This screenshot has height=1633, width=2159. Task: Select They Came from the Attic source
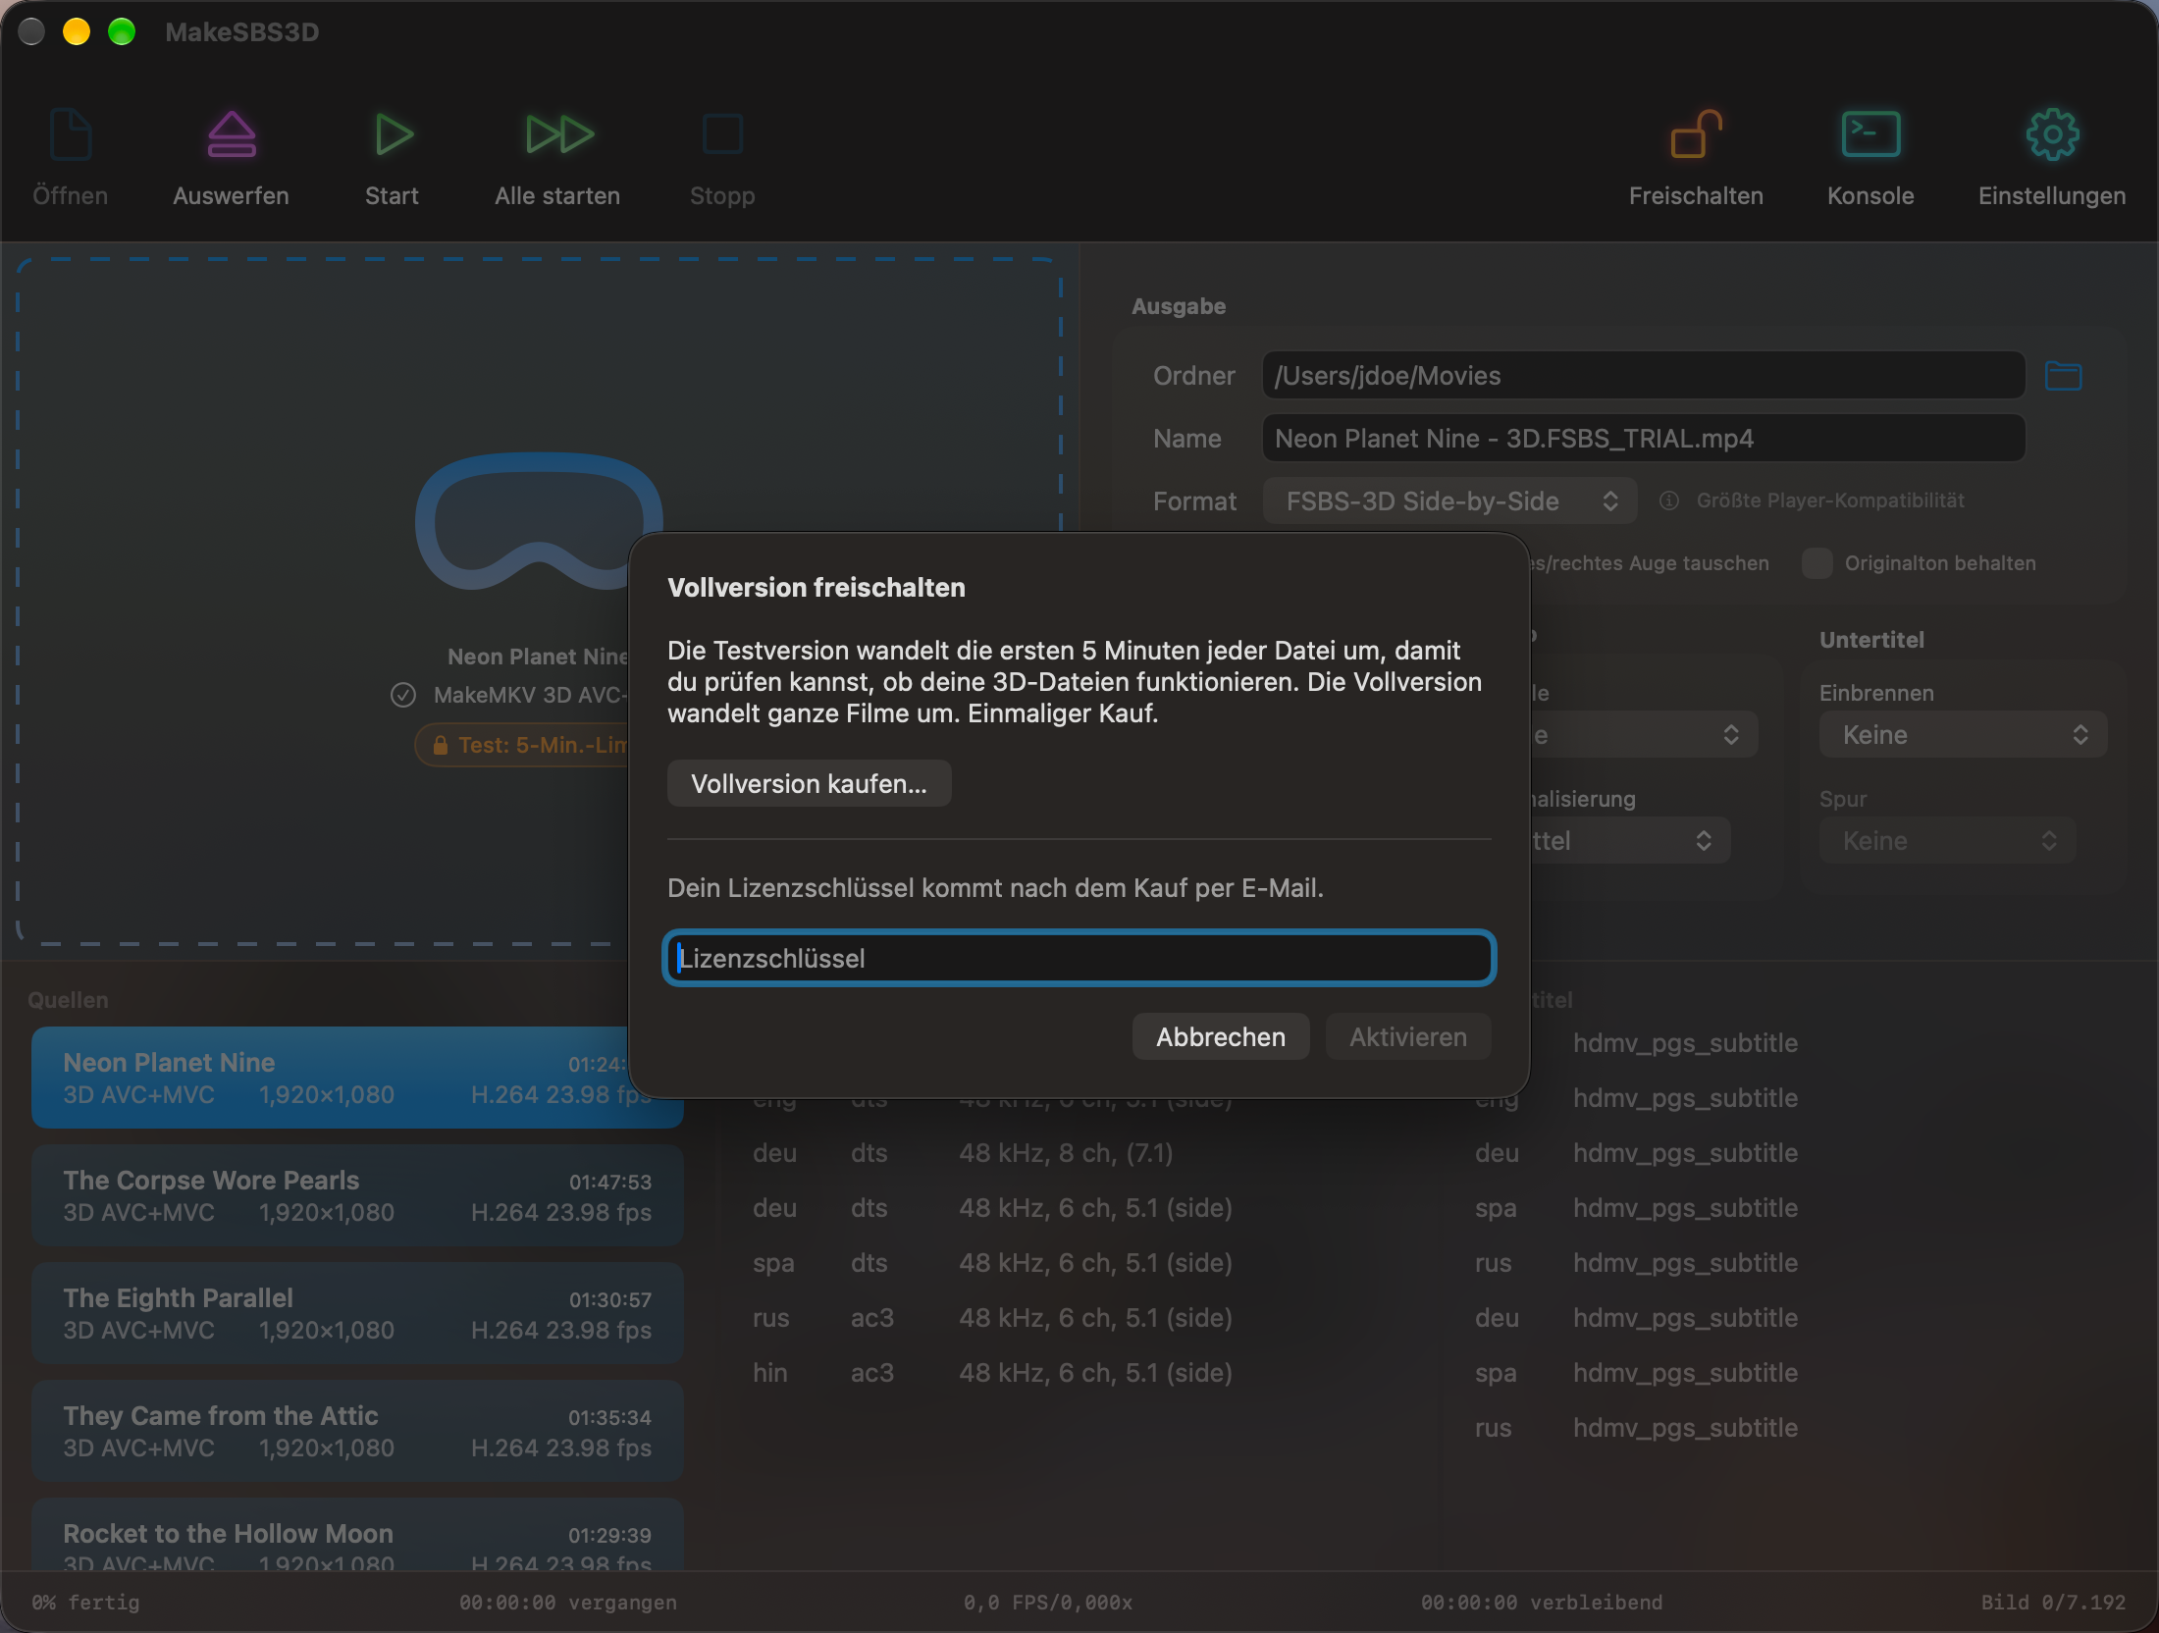click(357, 1431)
